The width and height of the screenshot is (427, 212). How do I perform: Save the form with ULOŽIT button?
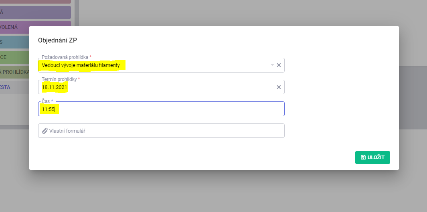click(x=372, y=157)
